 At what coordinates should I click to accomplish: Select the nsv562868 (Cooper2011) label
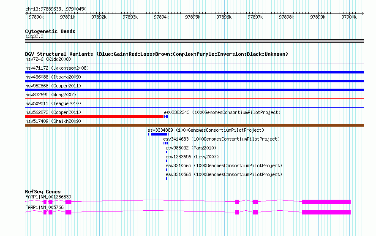click(x=53, y=86)
